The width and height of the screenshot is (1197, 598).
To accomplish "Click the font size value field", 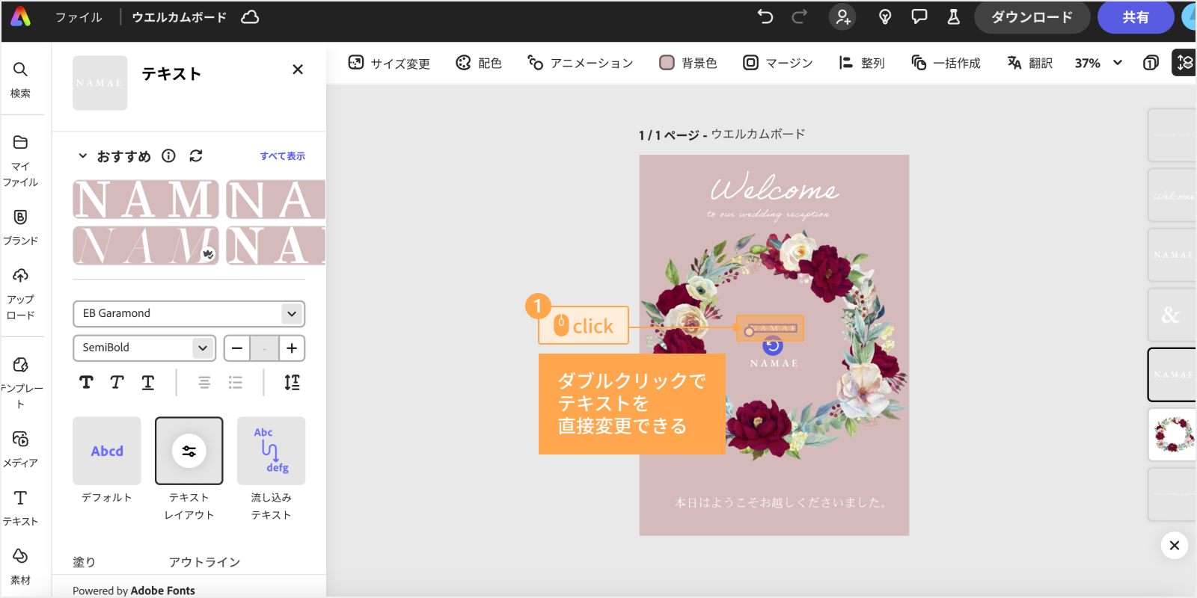I will 264,348.
